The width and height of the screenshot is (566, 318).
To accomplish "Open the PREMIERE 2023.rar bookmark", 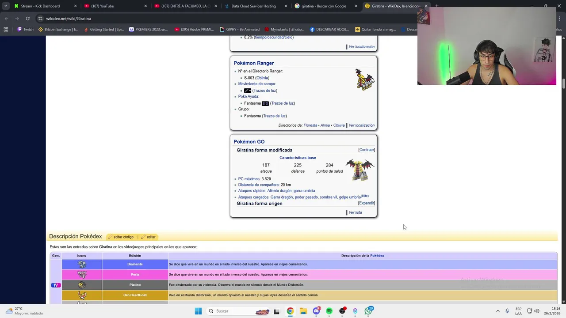I will click(149, 30).
